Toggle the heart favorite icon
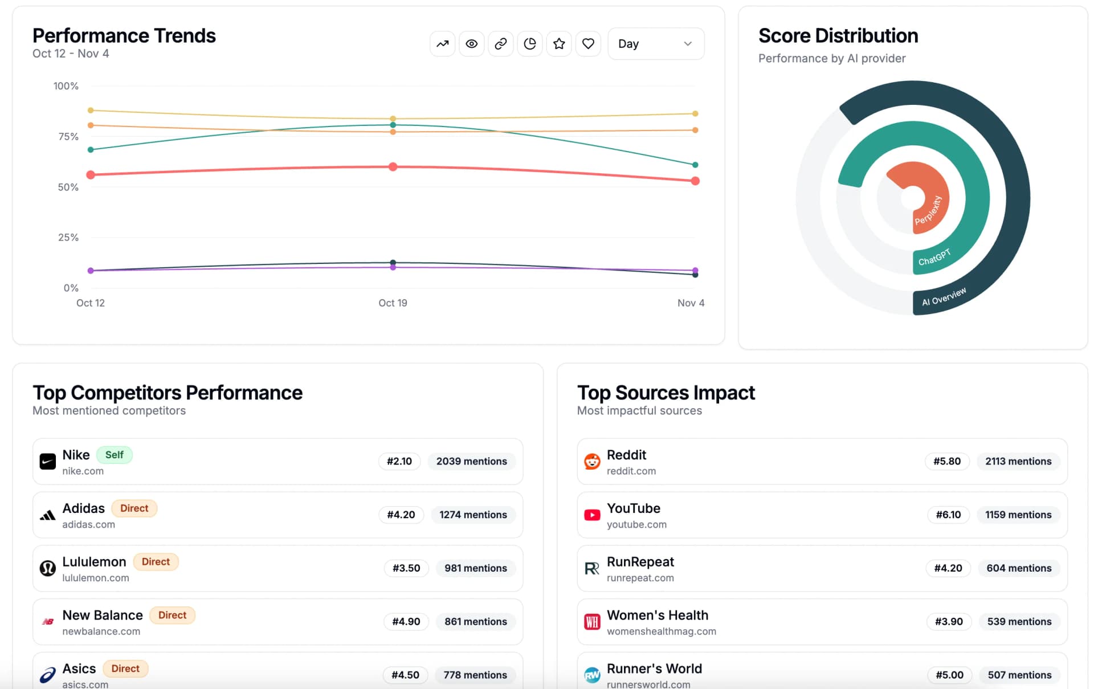Viewport: 1094px width, 689px height. click(x=588, y=43)
